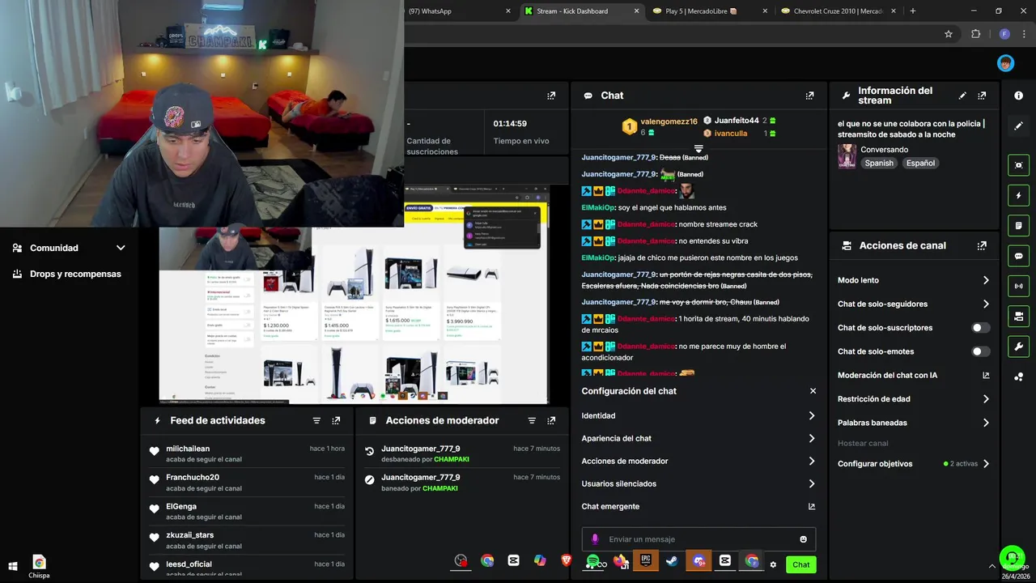Open Steam from the taskbar
This screenshot has height=583, width=1036.
click(x=672, y=560)
